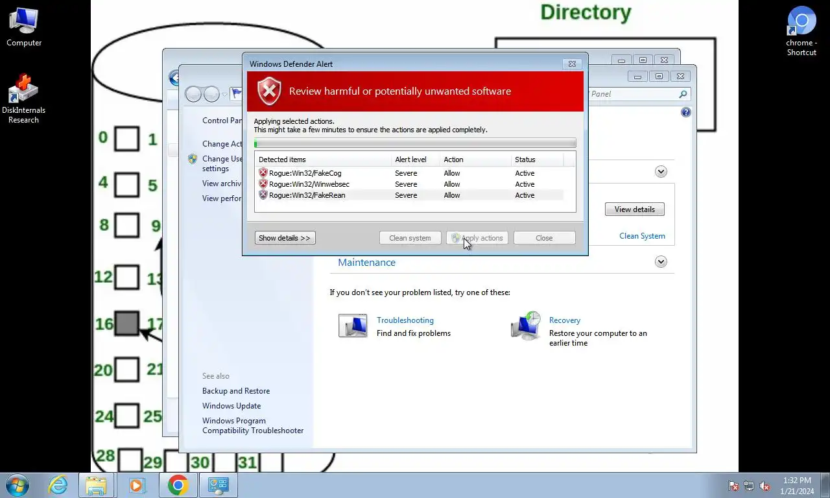Sort by Alert level column header
830x498 pixels.
tap(415, 160)
